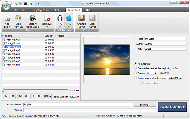Select the MP3 audio book format
This screenshot has height=119, width=190.
click(x=60, y=20)
